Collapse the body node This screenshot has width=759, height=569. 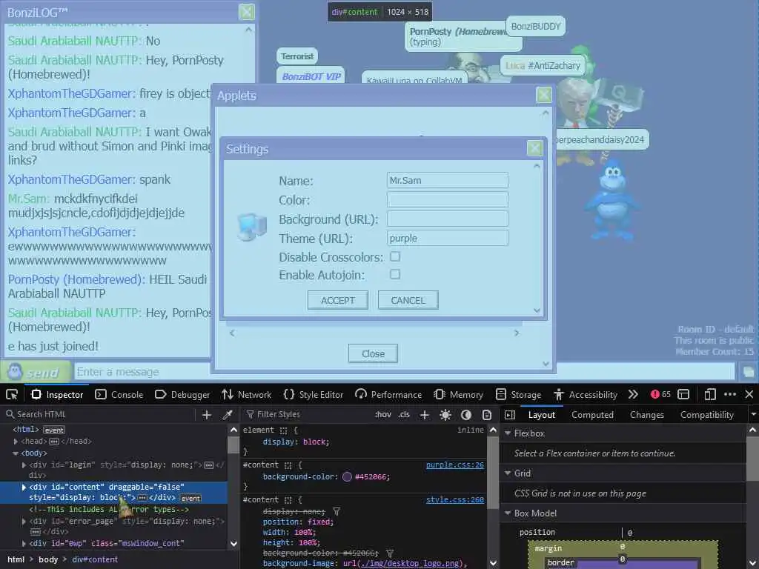(x=16, y=453)
